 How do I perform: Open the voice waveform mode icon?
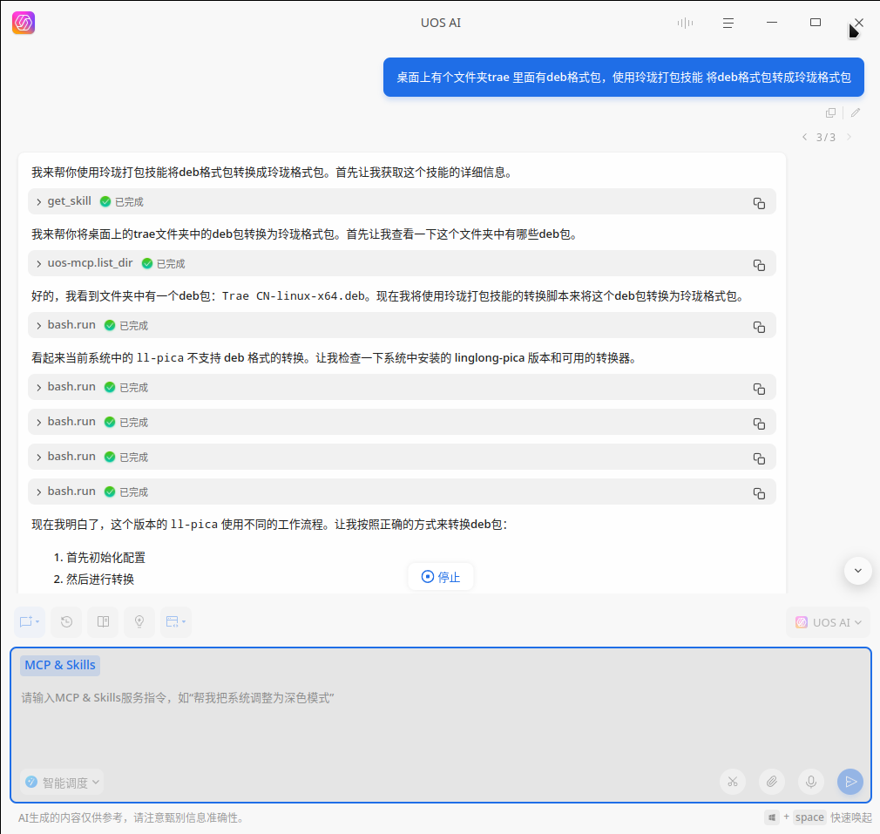pos(685,23)
